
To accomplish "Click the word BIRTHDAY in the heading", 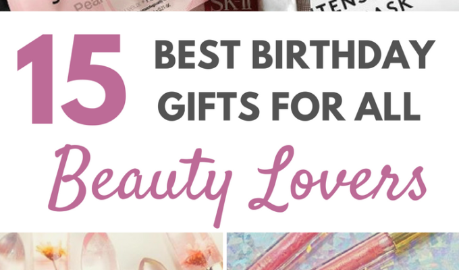I will pyautogui.click(x=343, y=55).
